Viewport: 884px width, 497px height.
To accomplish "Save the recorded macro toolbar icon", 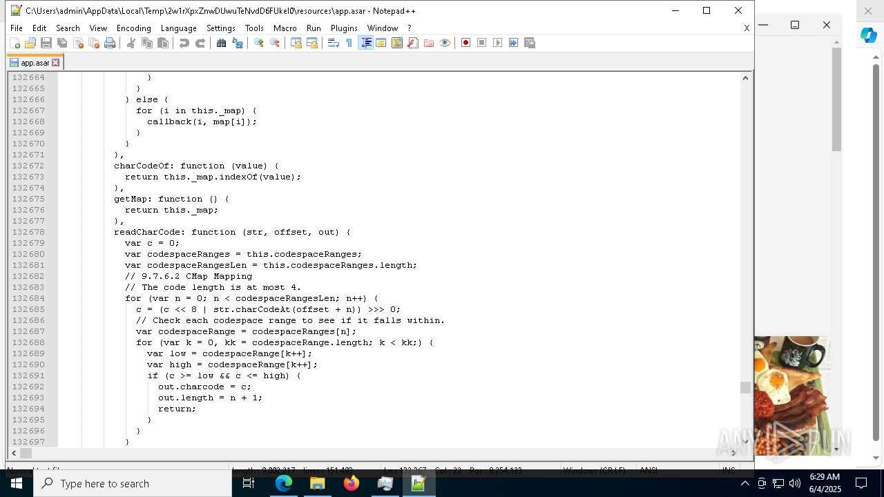I will [530, 43].
